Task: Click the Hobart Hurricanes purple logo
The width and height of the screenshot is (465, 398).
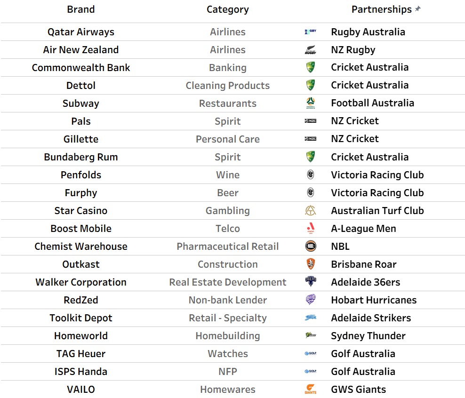Action: pyautogui.click(x=311, y=299)
